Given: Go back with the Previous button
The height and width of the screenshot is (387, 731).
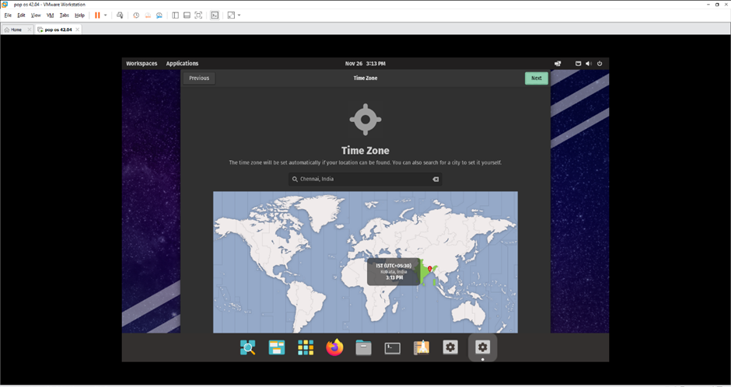Looking at the screenshot, I should click(199, 78).
